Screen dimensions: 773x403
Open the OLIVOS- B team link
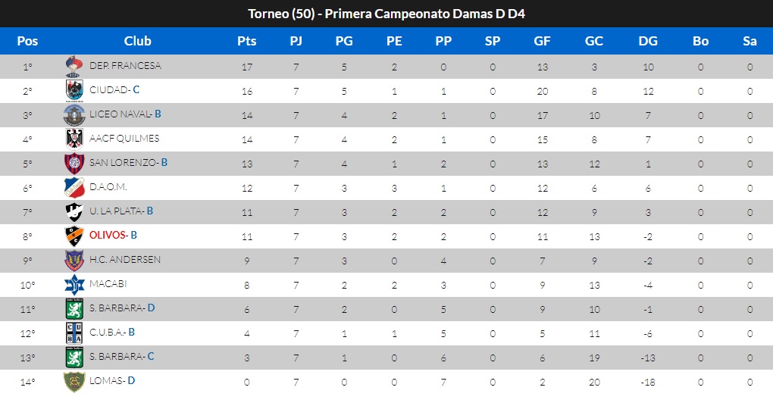coord(113,236)
